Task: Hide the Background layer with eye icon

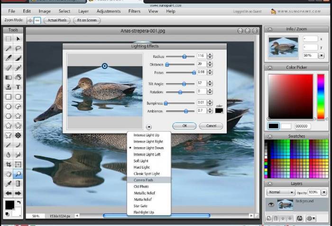Action: coord(271,205)
